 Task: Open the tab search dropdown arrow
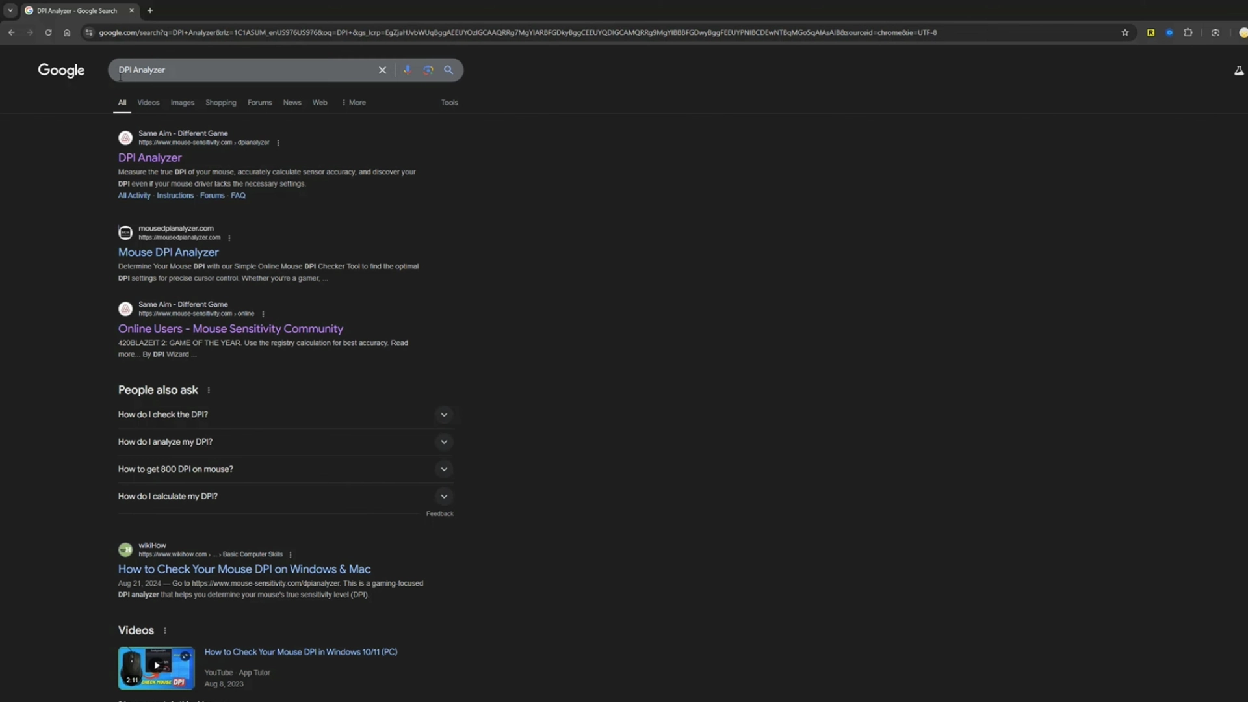[10, 10]
